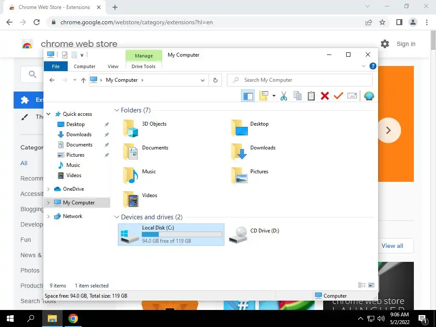Click the Rename icon in Explorer toolbar
Image resolution: width=436 pixels, height=327 pixels.
click(352, 96)
